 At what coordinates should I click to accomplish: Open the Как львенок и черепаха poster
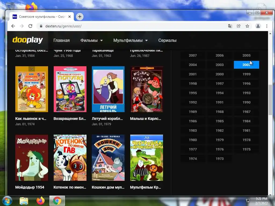[32, 89]
